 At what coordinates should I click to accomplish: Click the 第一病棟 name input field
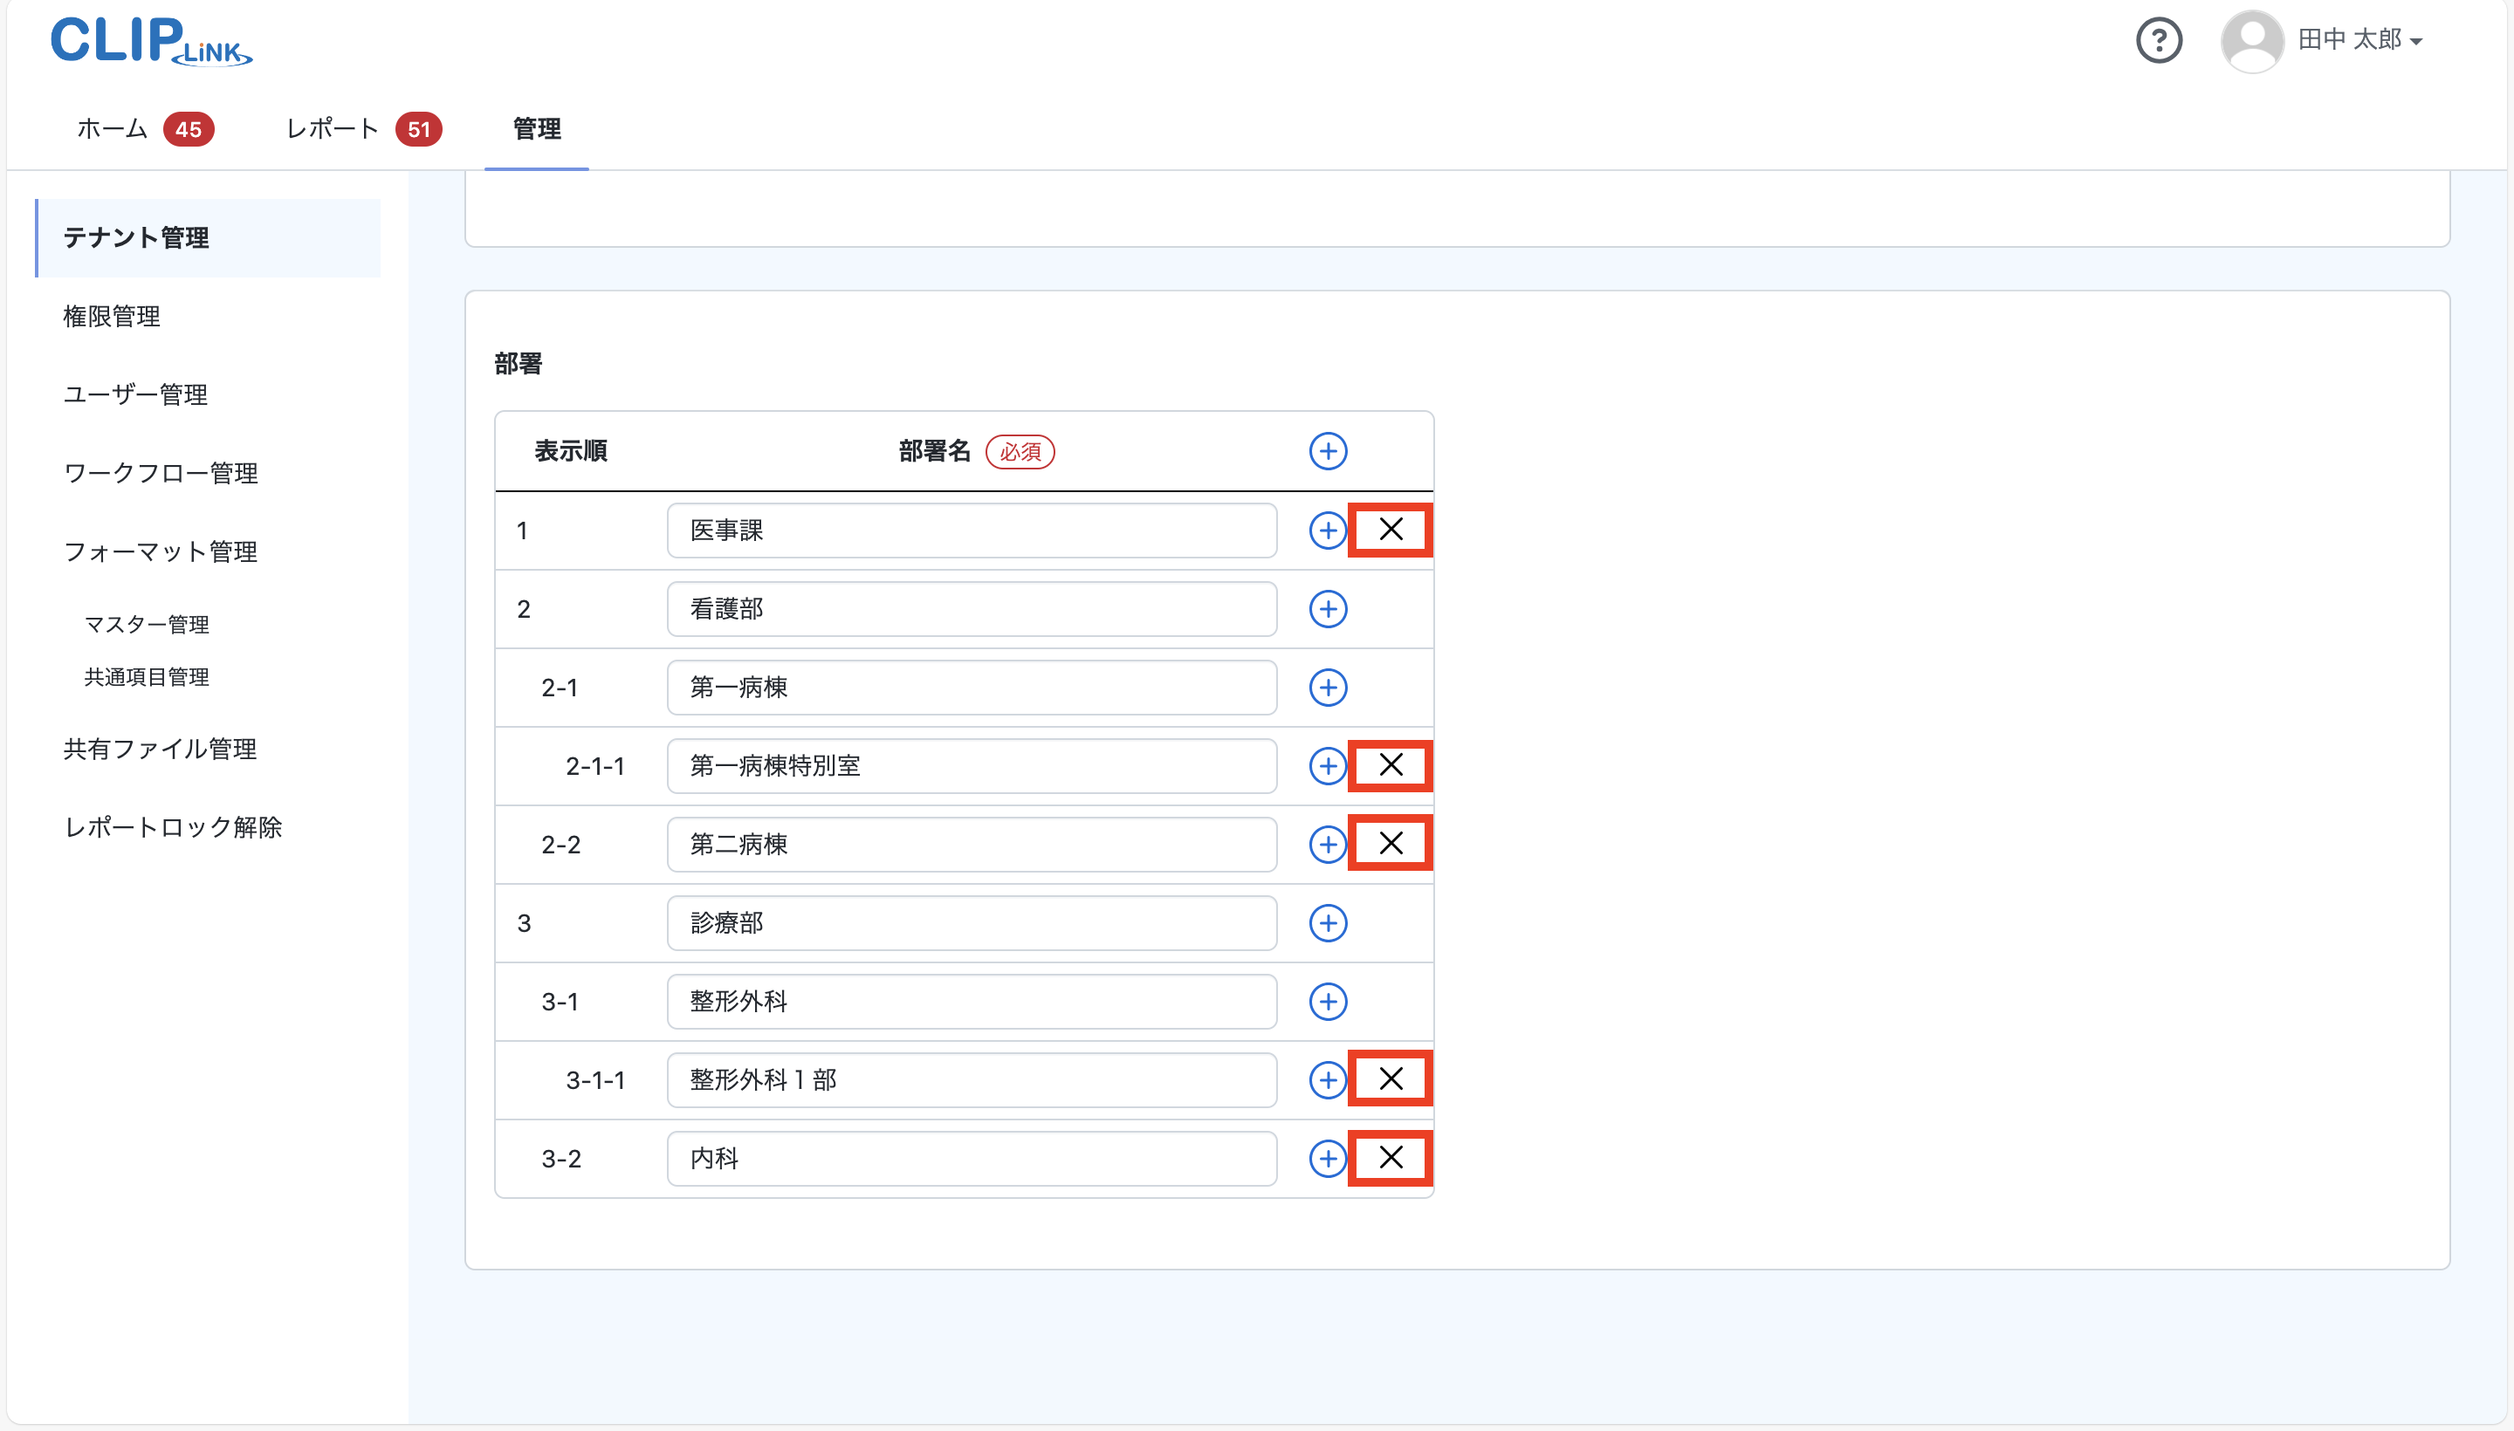972,688
